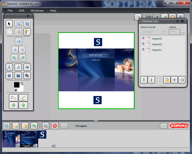
Task: Increase alpha using the up stepper
Action: (x=183, y=30)
